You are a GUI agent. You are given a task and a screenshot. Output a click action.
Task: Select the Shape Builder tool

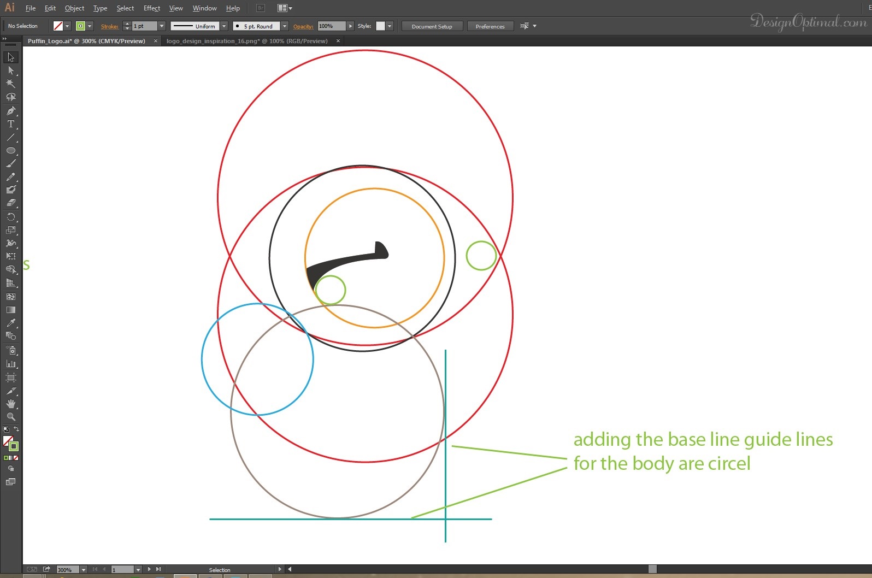[11, 269]
